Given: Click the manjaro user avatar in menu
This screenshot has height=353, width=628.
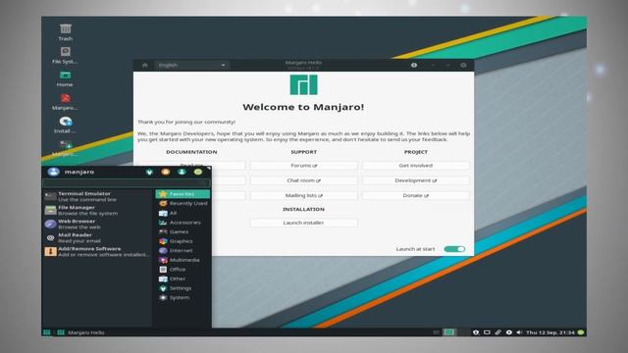Looking at the screenshot, I should pos(53,172).
